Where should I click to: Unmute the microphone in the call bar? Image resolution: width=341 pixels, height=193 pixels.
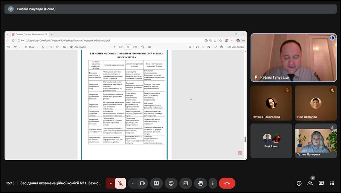pos(121,183)
